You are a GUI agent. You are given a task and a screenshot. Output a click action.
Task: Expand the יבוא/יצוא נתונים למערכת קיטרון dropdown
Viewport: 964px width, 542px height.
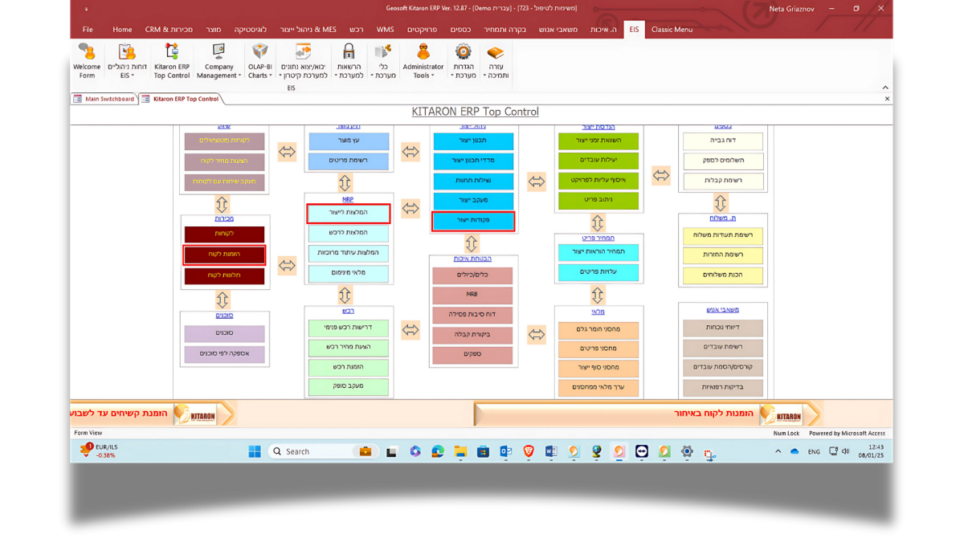coord(303,62)
